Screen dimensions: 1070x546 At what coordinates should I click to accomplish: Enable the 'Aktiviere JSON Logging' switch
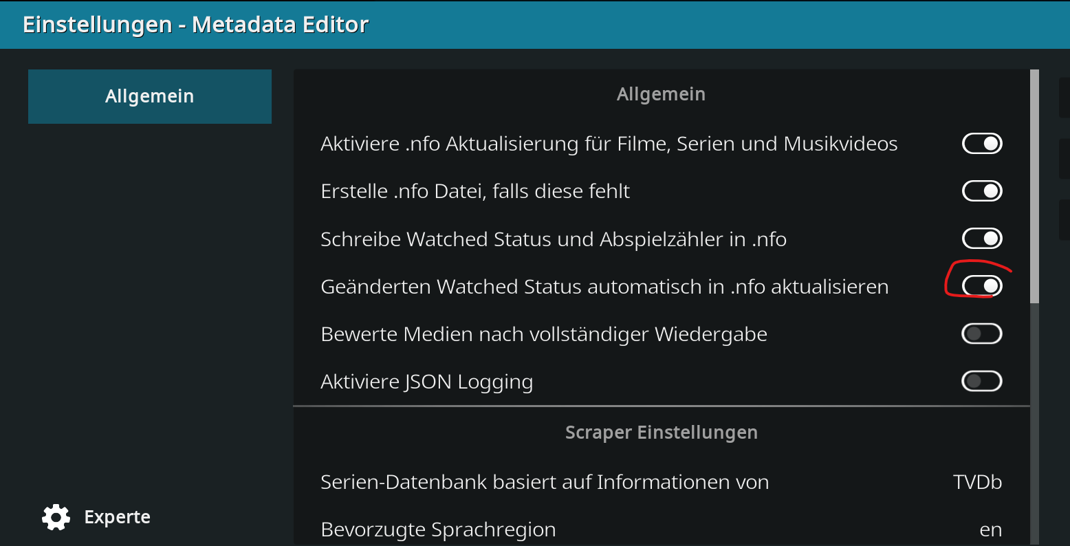tap(981, 382)
